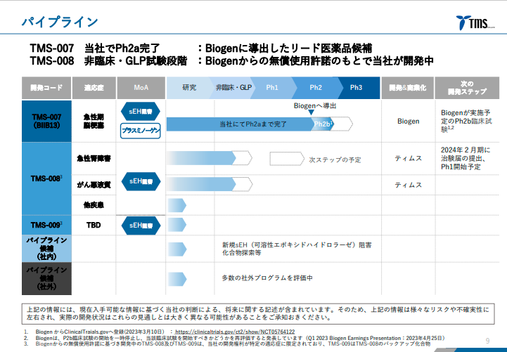Image resolution: width=507 pixels, height=352 pixels.
Task: Click the MoA column header
Action: 141,88
